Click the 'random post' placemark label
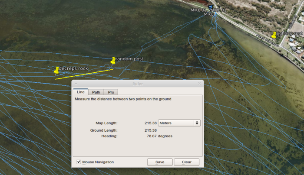Screen dimensions: 304x175 click(x=129, y=58)
